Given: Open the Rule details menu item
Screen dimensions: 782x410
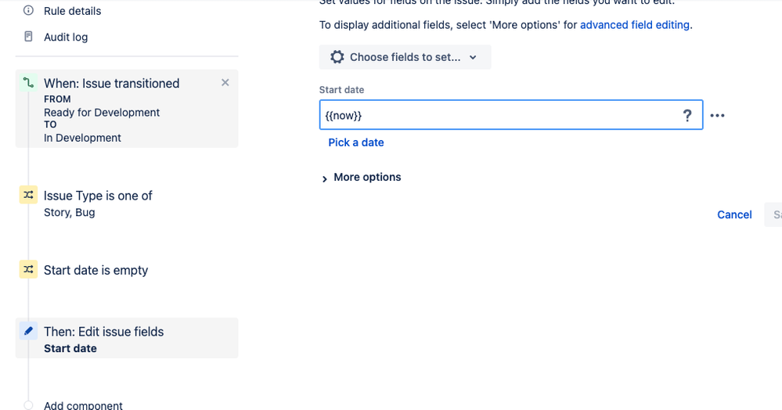Looking at the screenshot, I should tap(72, 11).
